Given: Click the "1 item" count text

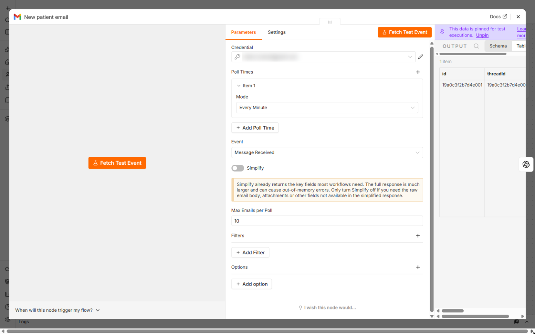Looking at the screenshot, I should pyautogui.click(x=446, y=62).
